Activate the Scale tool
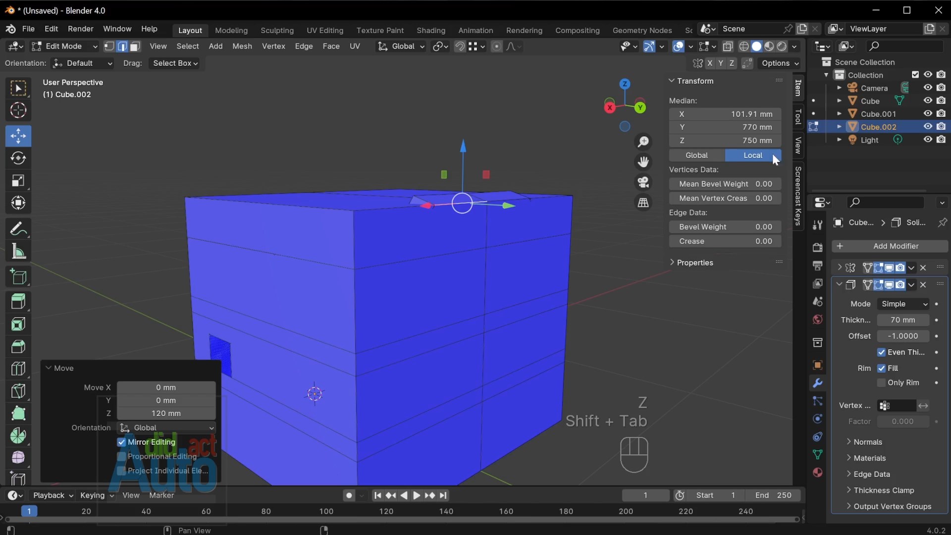Screen dimensions: 951x535 18,181
